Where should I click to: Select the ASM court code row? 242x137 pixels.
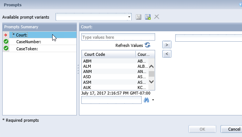[115, 82]
